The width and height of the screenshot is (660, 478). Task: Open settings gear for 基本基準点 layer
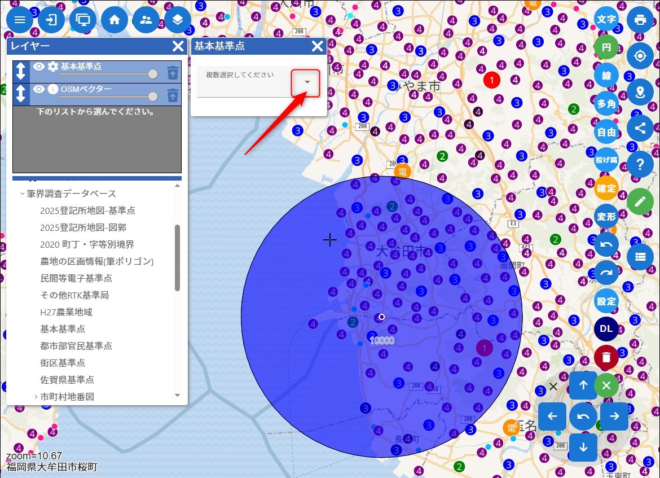(53, 67)
